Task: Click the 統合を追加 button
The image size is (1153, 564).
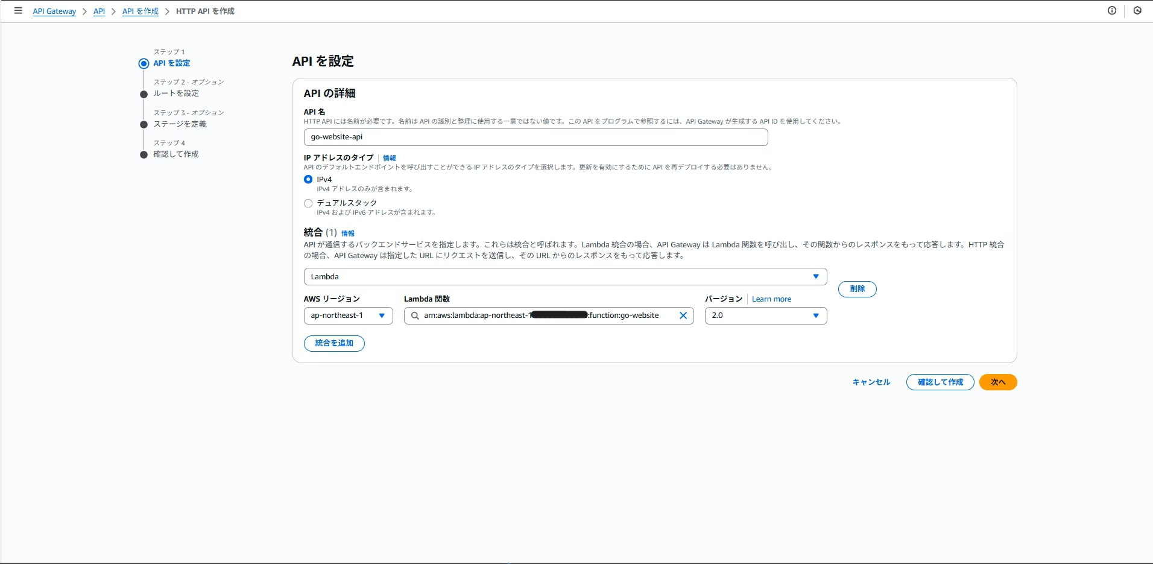Action: [x=334, y=343]
